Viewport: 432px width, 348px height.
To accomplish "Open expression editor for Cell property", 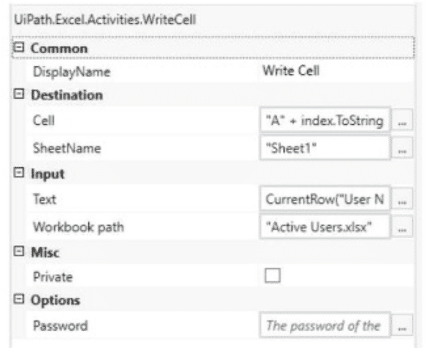I will click(x=402, y=120).
